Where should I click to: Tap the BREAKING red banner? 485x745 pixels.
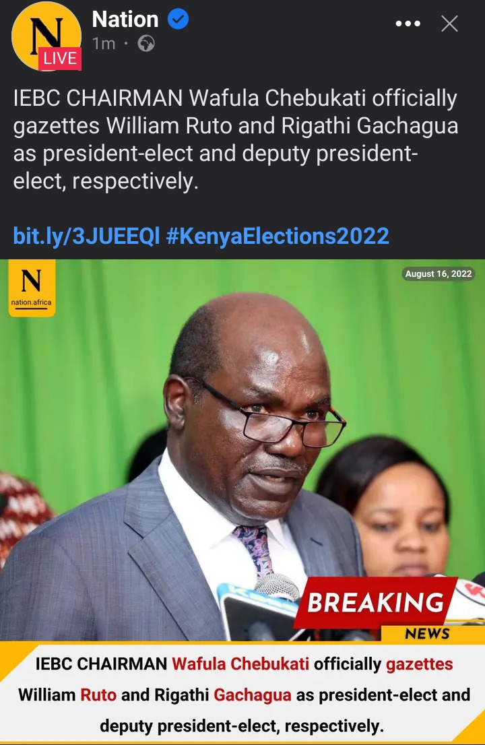click(375, 602)
